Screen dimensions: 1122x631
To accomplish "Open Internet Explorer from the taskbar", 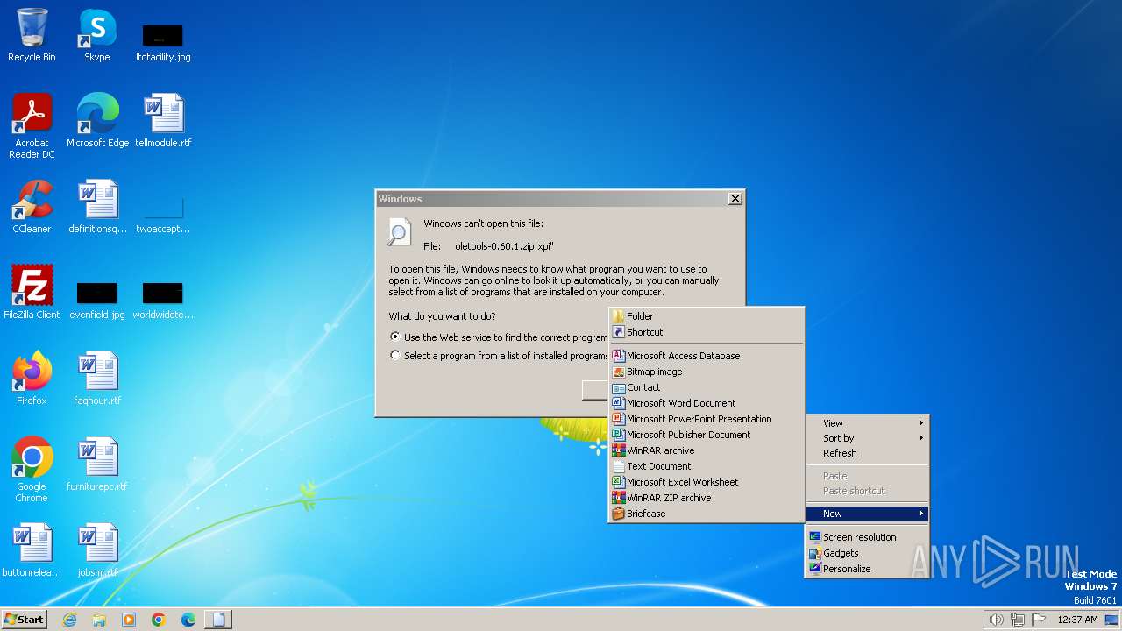I will 69,620.
